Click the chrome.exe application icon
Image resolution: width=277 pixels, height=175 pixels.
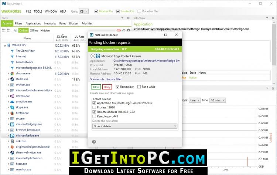coord(12,73)
